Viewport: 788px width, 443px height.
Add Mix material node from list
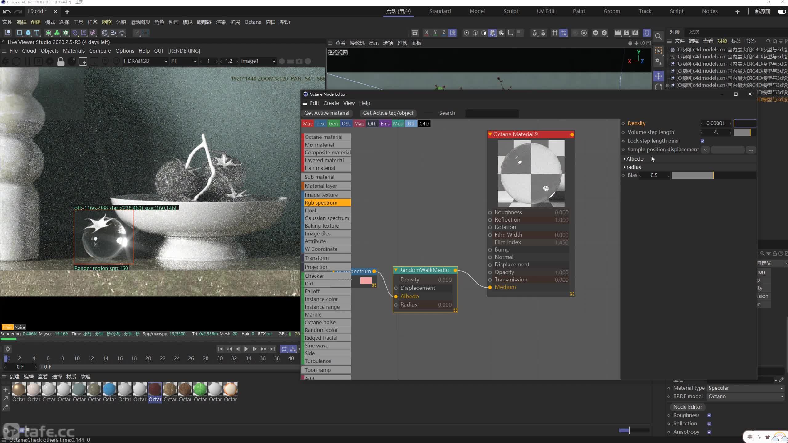(x=327, y=145)
